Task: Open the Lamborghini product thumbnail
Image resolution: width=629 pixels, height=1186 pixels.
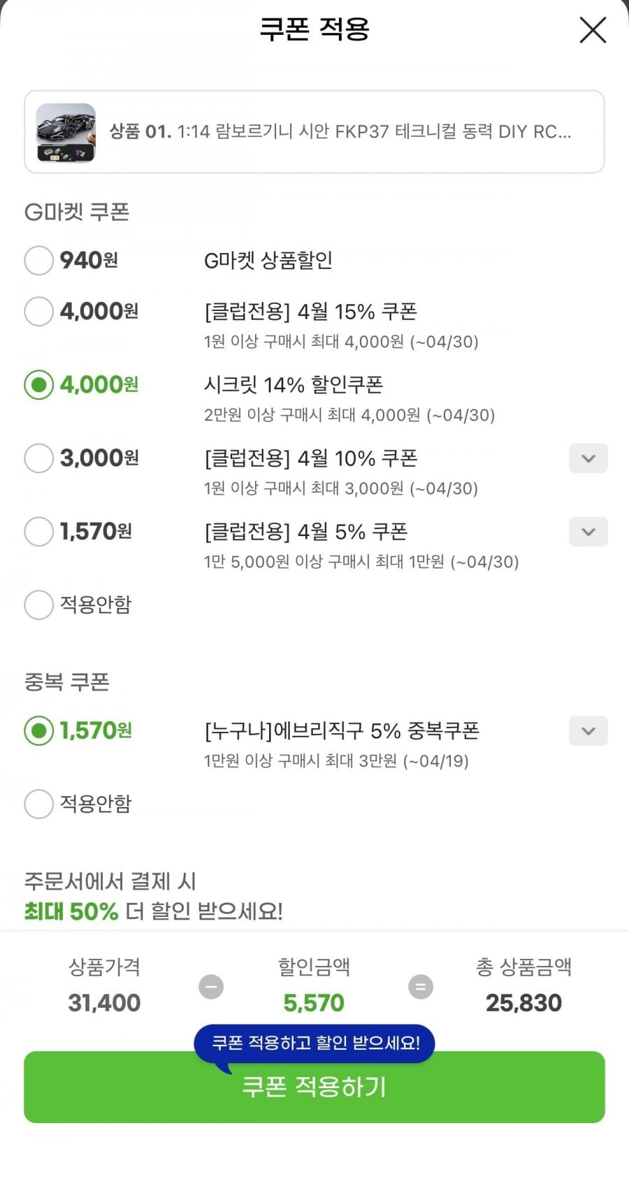Action: (x=66, y=132)
